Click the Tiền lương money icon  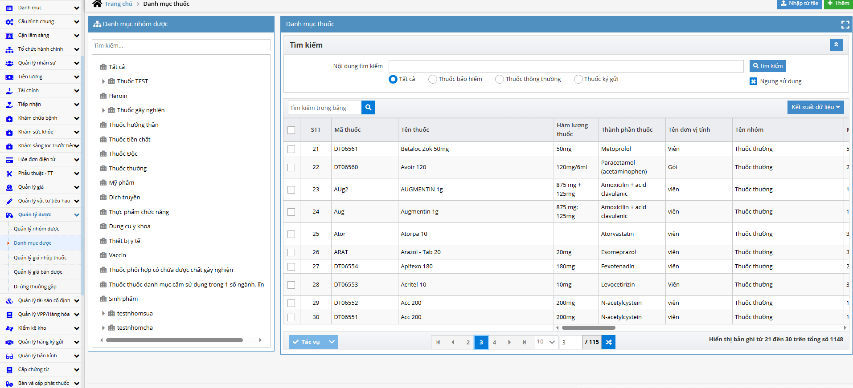(9, 77)
